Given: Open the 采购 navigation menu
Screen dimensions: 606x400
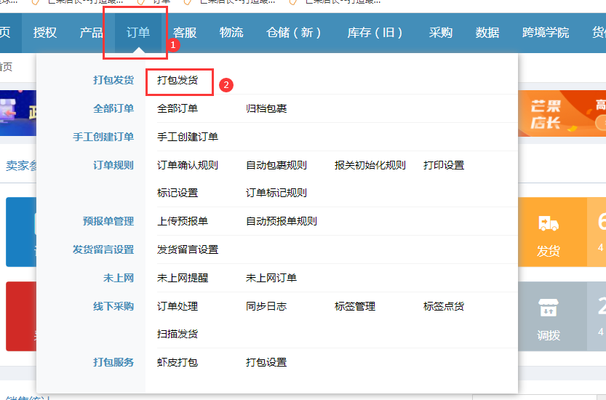Looking at the screenshot, I should point(441,33).
